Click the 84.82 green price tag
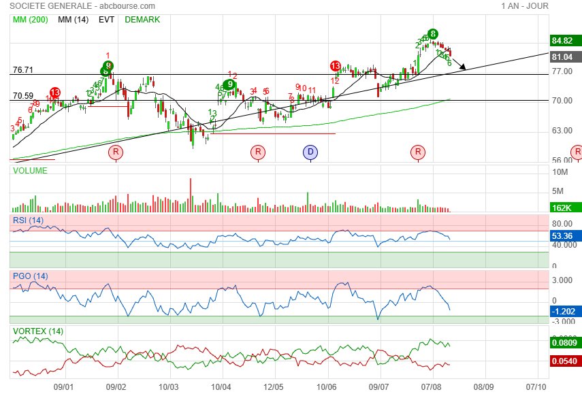Screen dimensions: 582x394 pos(565,40)
